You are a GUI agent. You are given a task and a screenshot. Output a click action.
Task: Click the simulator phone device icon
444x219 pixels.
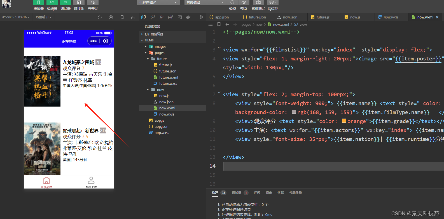(x=122, y=17)
